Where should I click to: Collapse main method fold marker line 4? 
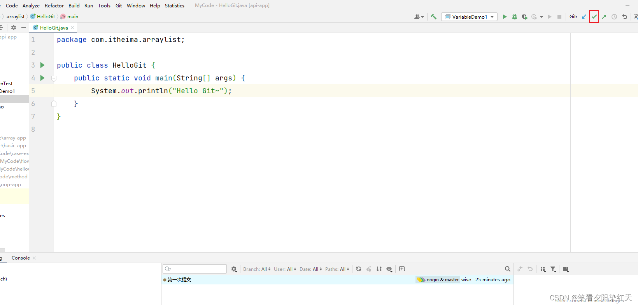pyautogui.click(x=54, y=78)
